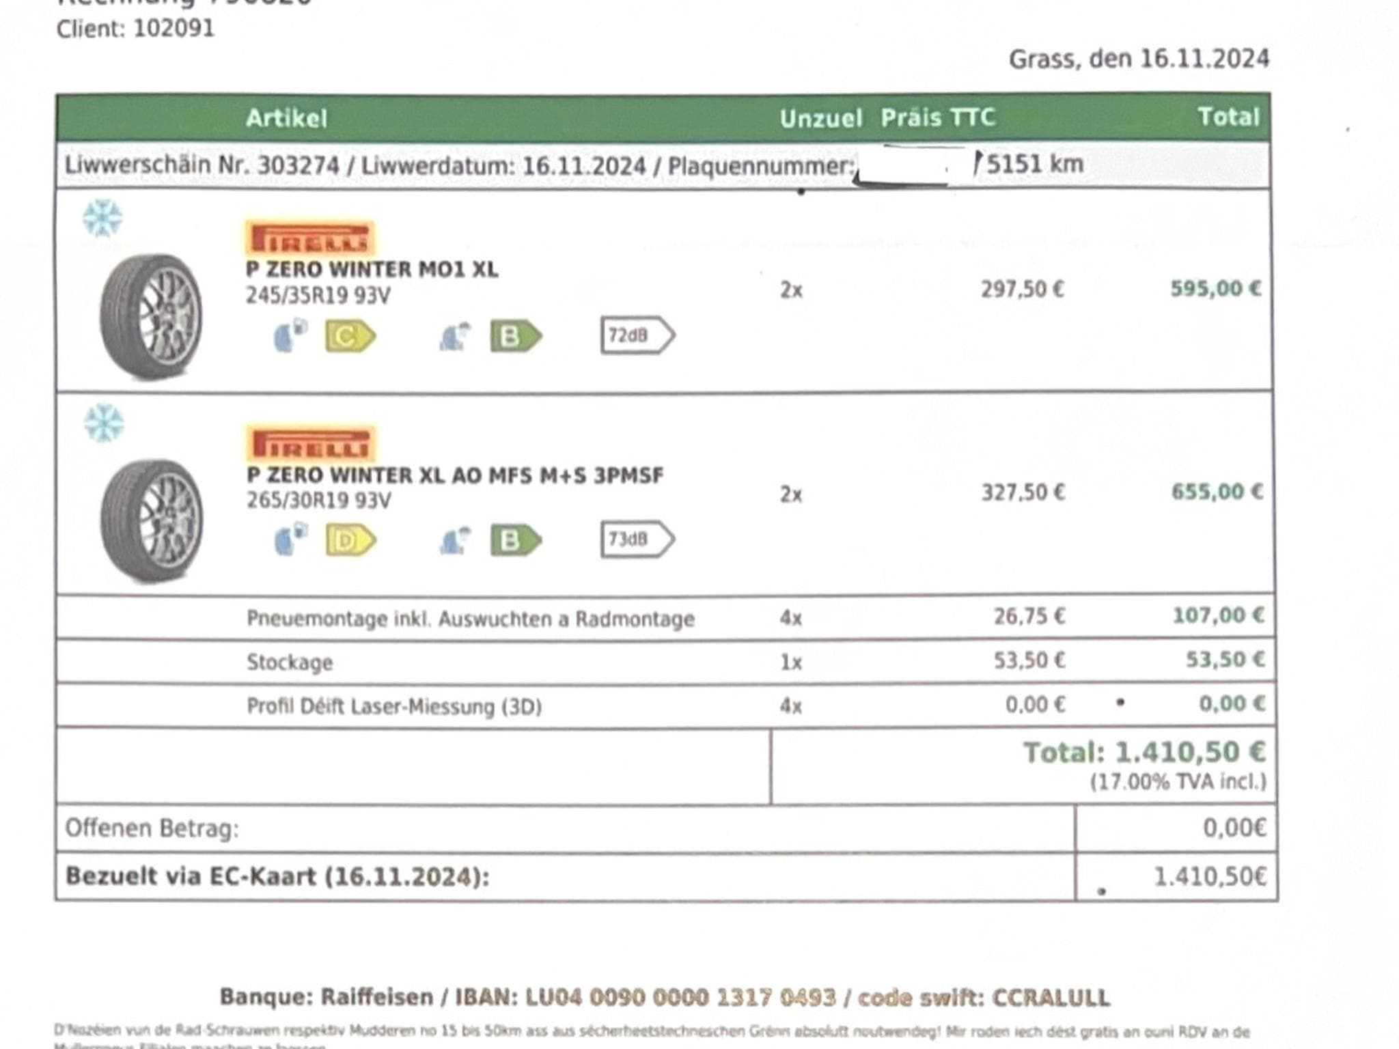Click the 'code swift: CCRALULL' text

[x=984, y=998]
